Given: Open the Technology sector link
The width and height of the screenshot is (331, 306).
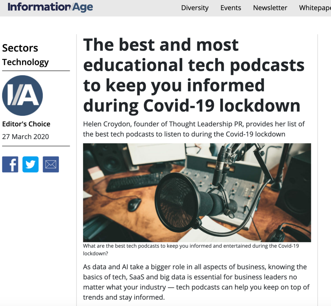Looking at the screenshot, I should [25, 62].
